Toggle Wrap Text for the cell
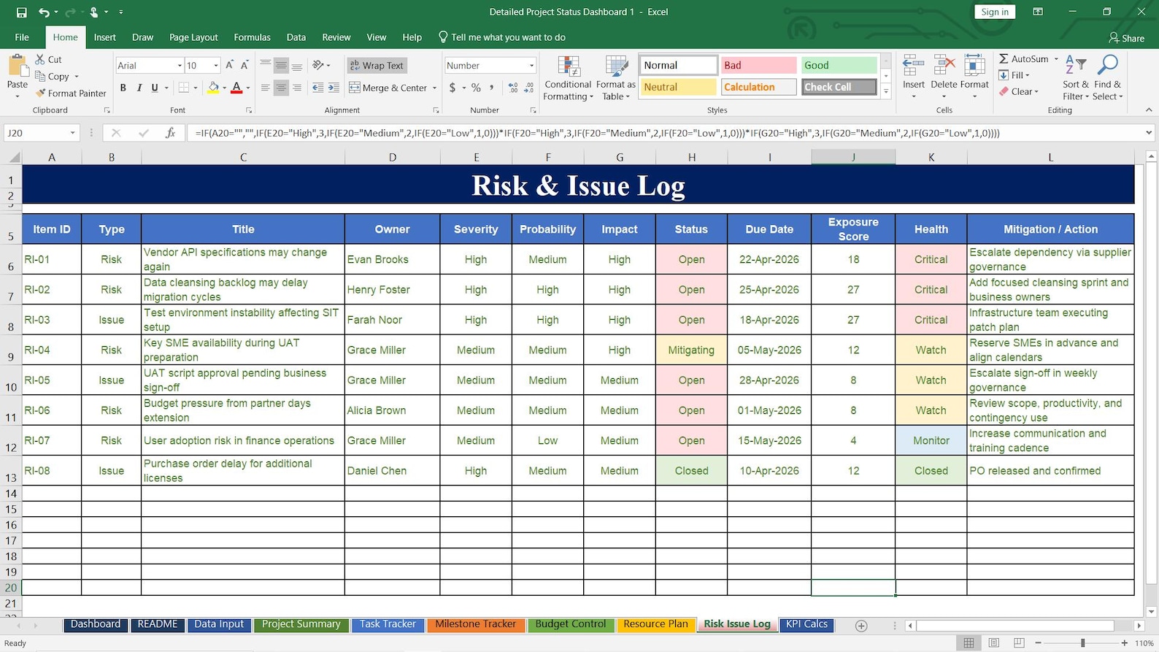Screen dimensions: 1159x652 (377, 66)
